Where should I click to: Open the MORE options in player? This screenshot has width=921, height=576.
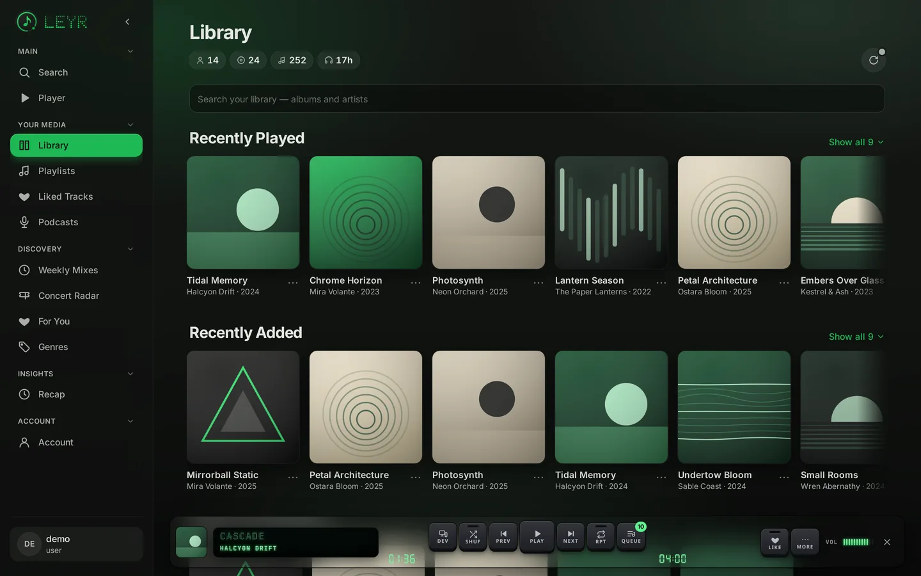coord(805,542)
